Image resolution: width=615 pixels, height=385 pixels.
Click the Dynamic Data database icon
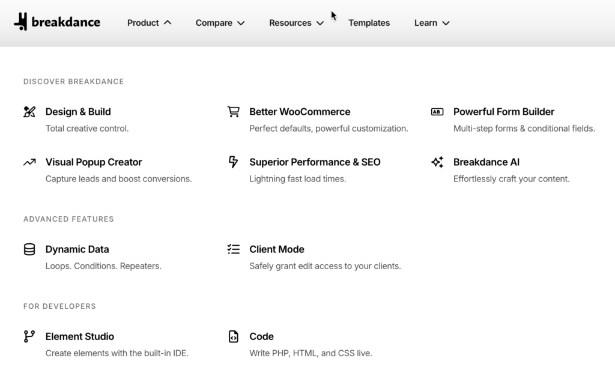(29, 249)
